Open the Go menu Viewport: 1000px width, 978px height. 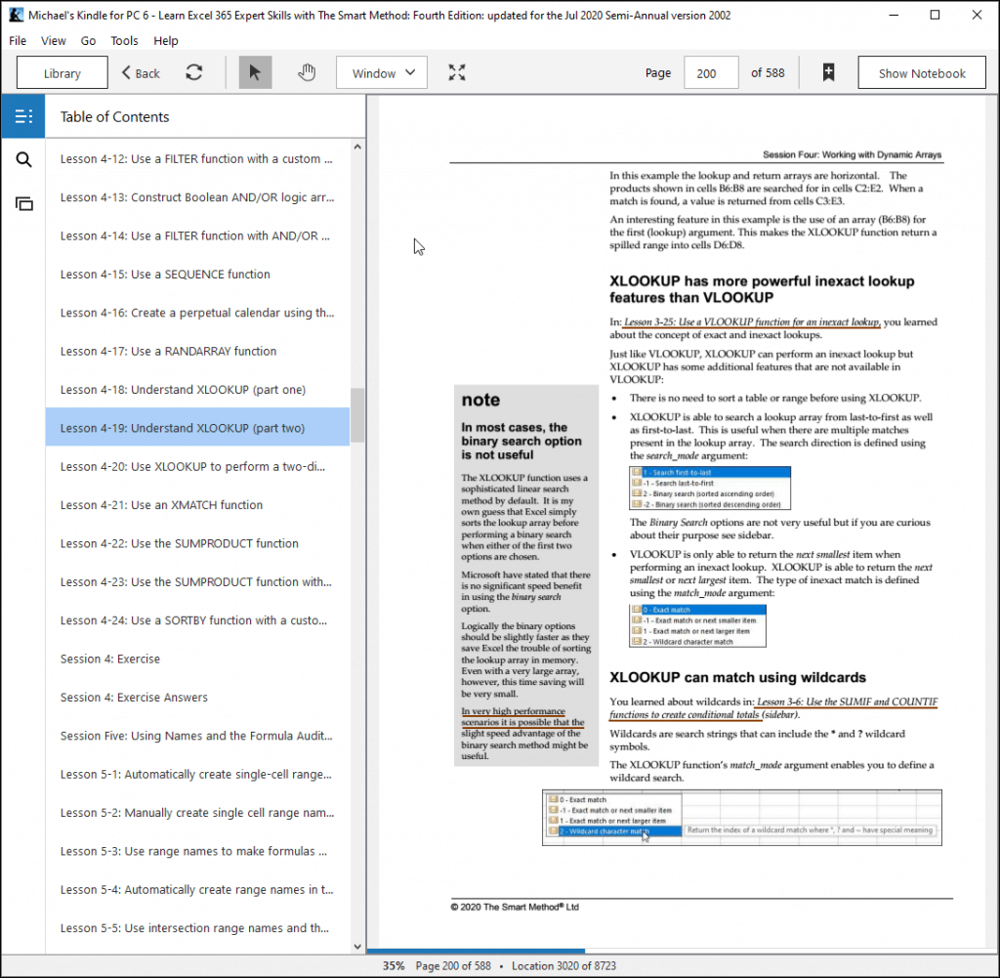[x=88, y=41]
